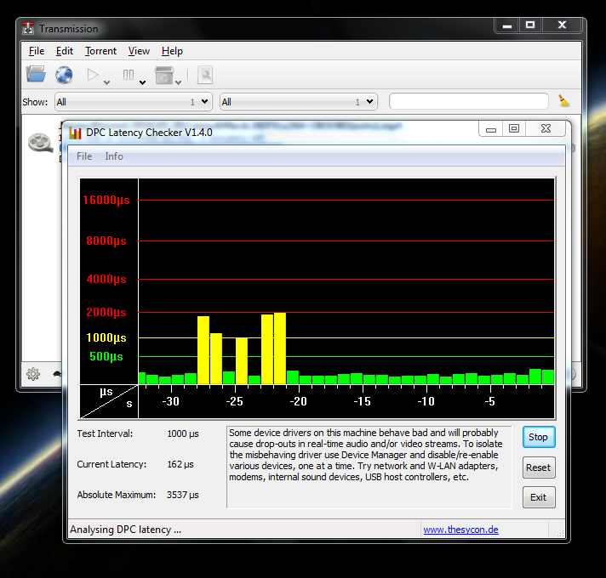Viewport: 606px width, 578px height.
Task: Click the 'Analysing DPC latency ...' status text
Action: [x=126, y=530]
